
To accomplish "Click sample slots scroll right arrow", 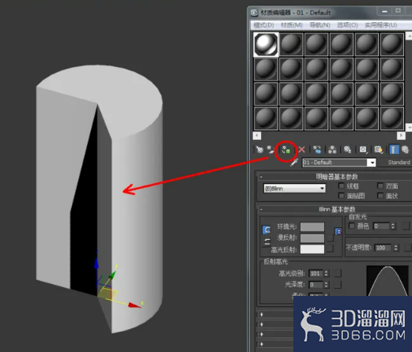I will tap(401, 136).
